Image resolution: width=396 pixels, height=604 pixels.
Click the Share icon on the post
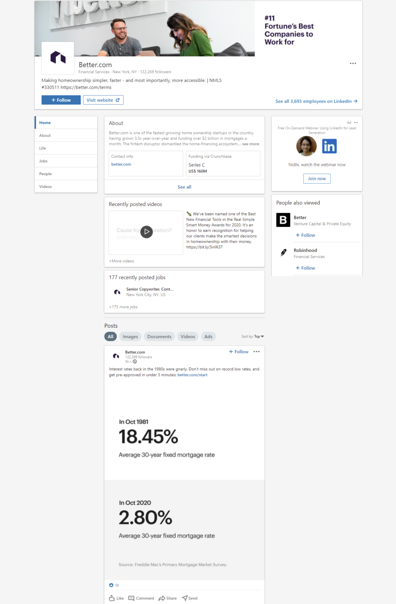click(168, 598)
